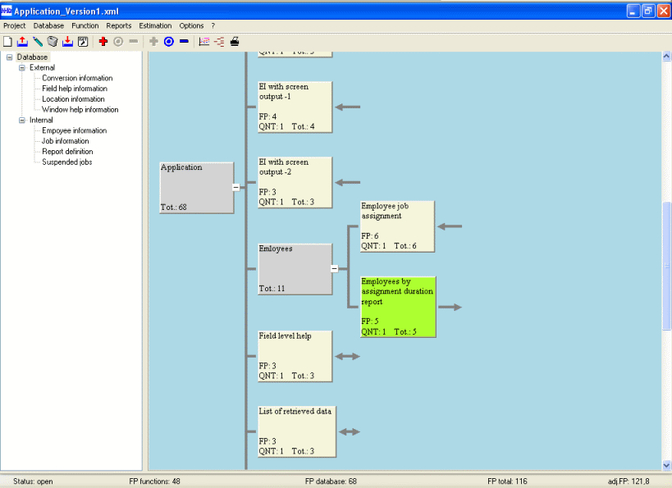Select Conversion information in the tree
Screen dimensions: 672x488
tap(77, 78)
